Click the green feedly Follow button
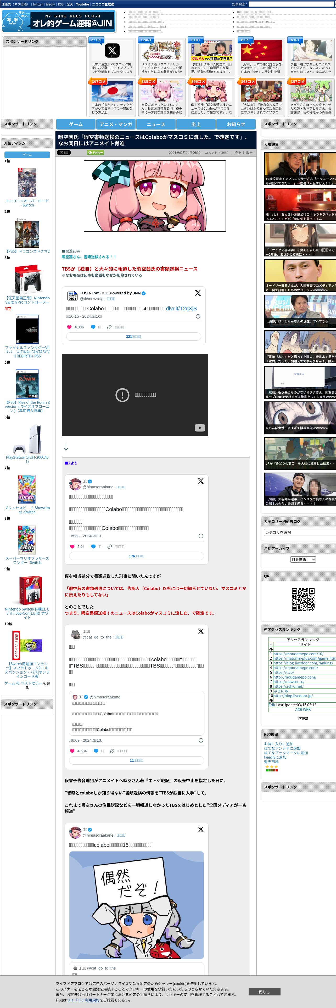The image size is (336, 1008). tap(96, 153)
